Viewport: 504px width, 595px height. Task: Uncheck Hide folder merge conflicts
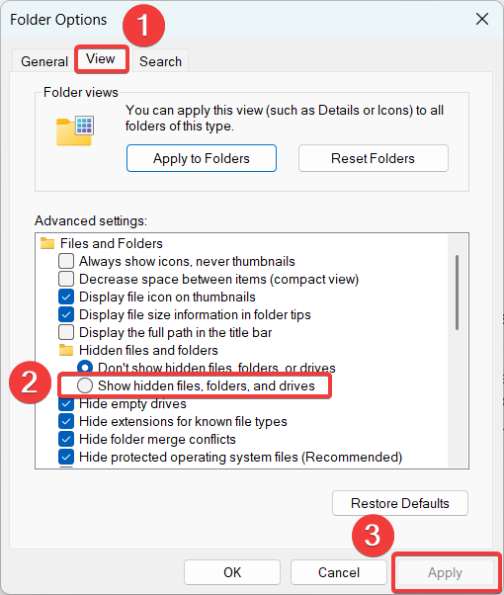point(66,439)
